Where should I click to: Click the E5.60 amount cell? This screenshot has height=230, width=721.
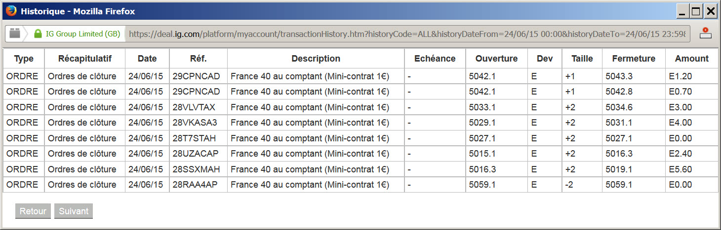point(680,169)
